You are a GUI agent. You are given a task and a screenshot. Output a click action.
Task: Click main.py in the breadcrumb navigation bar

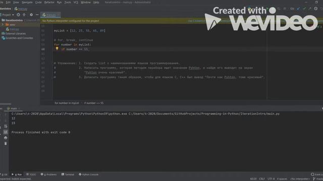pos(21,9)
